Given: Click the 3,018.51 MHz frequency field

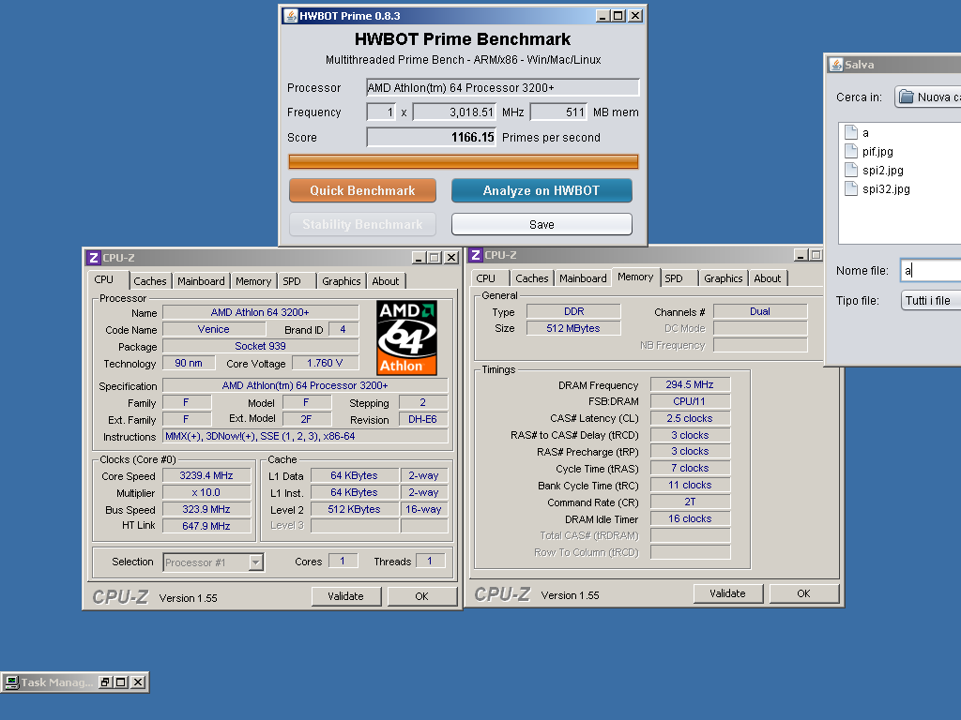Looking at the screenshot, I should click(x=454, y=112).
